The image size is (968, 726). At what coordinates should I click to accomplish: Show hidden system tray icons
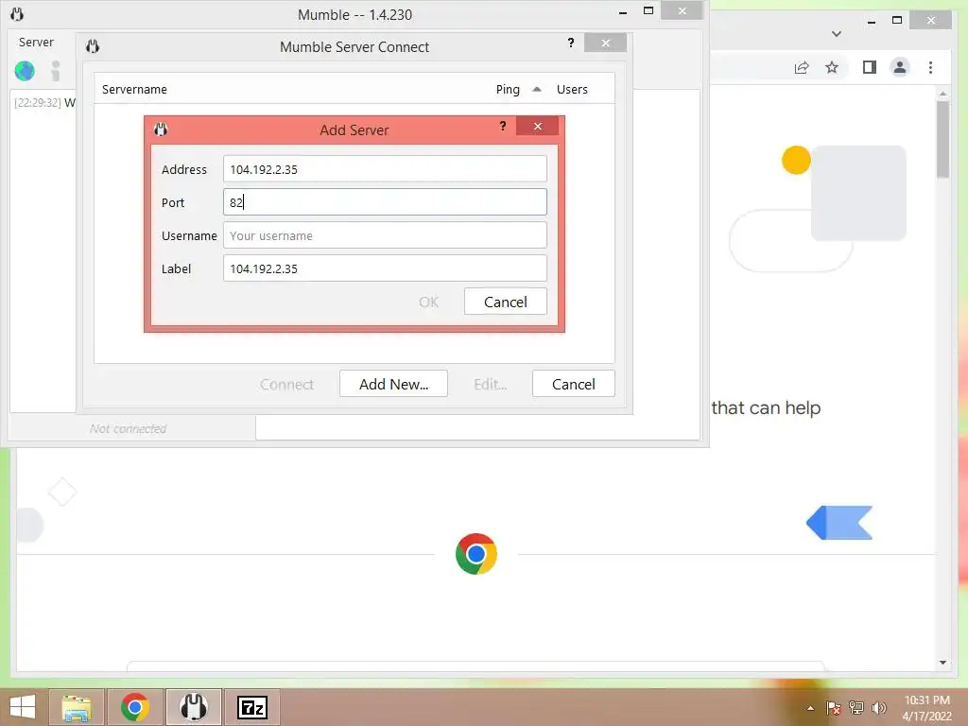(810, 708)
